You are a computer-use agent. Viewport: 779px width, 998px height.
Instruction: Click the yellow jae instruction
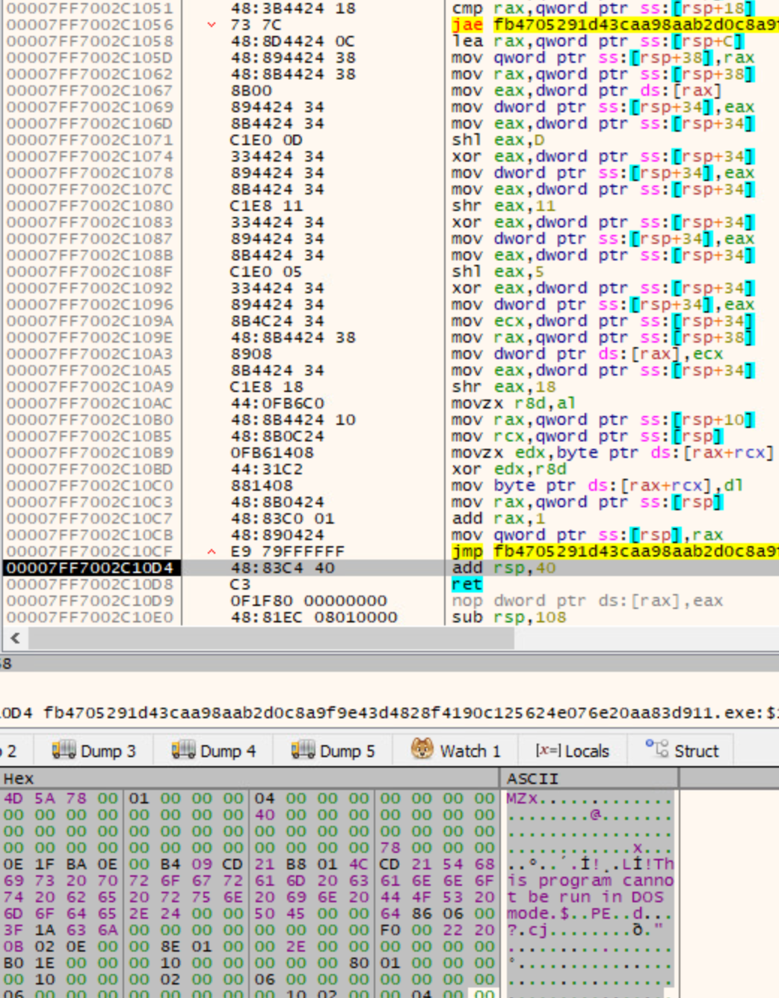click(x=615, y=25)
